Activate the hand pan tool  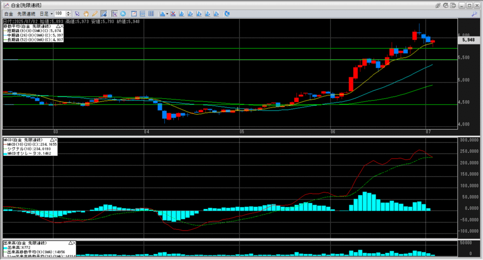(86, 14)
